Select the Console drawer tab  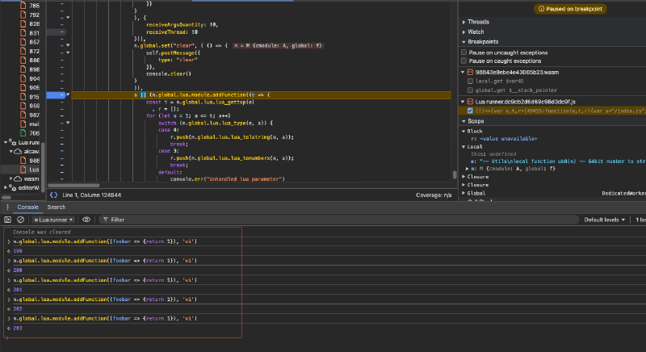28,207
